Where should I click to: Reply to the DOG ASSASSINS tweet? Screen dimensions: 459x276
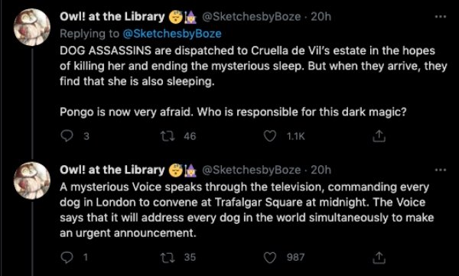point(67,136)
